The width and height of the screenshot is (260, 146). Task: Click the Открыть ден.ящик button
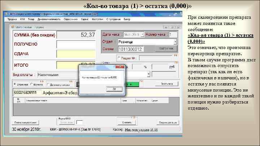pos(168,123)
